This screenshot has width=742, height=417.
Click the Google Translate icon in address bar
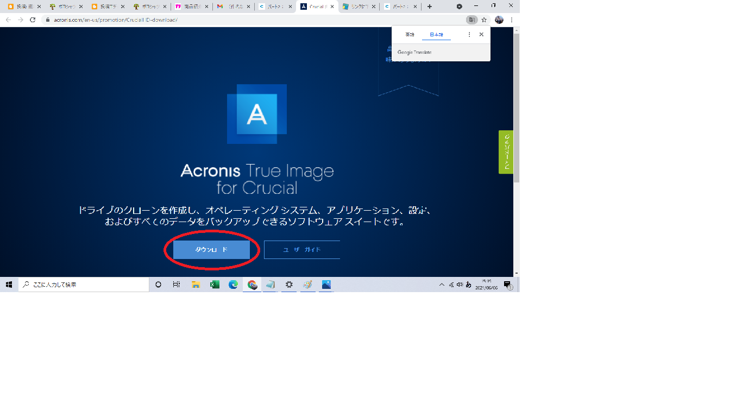tap(471, 20)
